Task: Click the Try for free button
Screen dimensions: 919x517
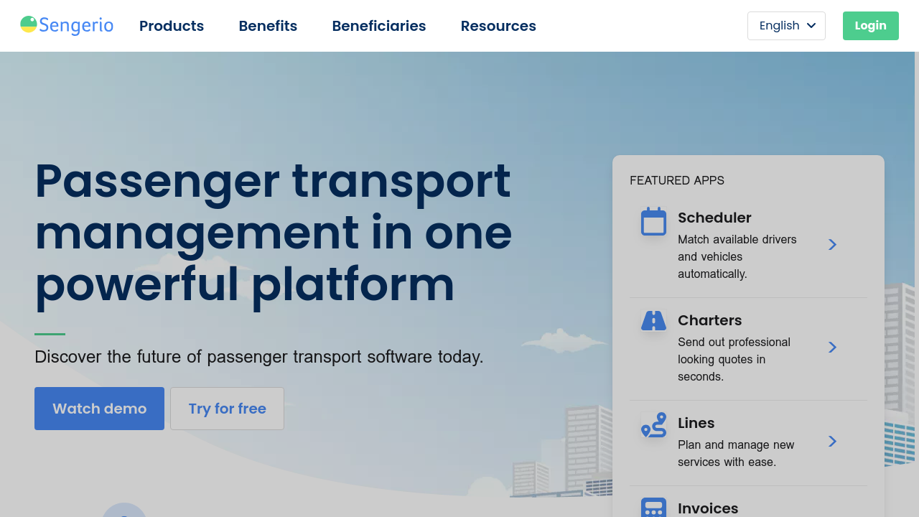Action: click(x=227, y=409)
